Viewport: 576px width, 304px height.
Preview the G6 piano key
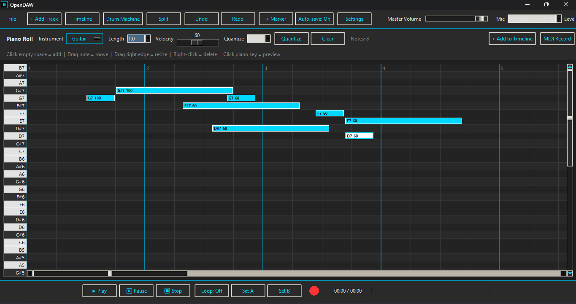pos(15,189)
